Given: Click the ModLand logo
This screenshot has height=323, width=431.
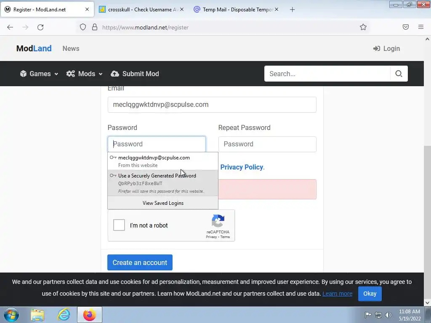Looking at the screenshot, I should point(34,48).
